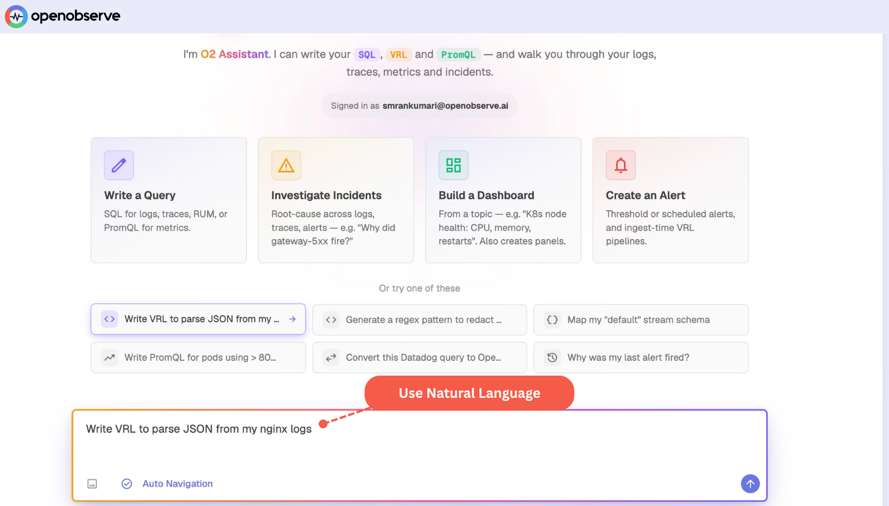The image size is (889, 506).
Task: Toggle the Auto Navigation option
Action: coord(167,484)
